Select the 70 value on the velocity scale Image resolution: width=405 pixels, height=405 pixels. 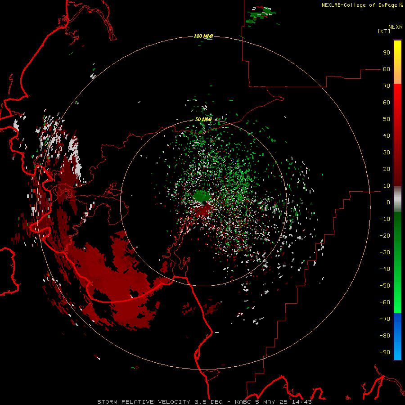387,86
